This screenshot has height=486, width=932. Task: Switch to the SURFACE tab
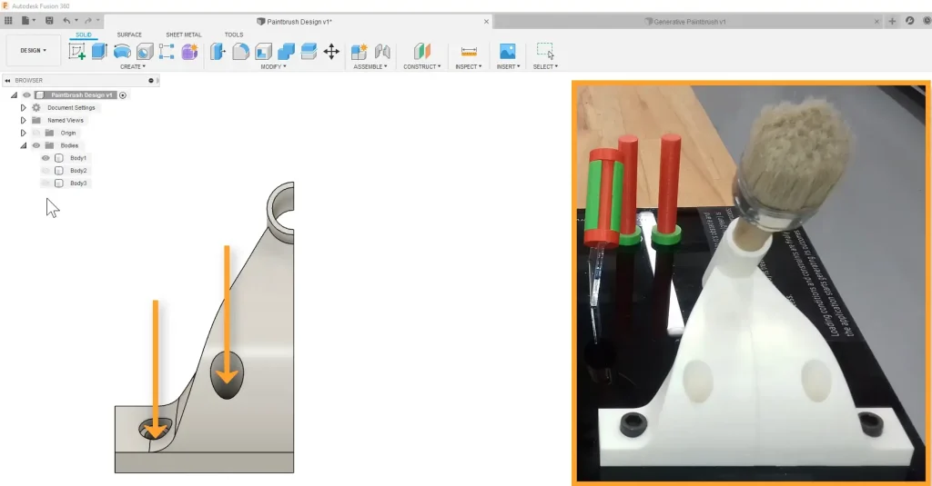click(x=129, y=35)
